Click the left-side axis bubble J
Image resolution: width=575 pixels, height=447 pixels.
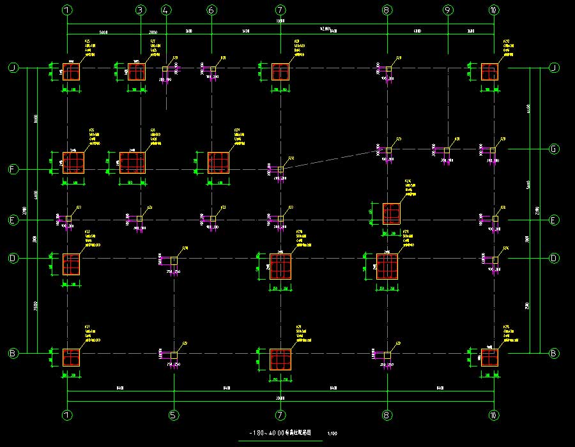tap(11, 68)
